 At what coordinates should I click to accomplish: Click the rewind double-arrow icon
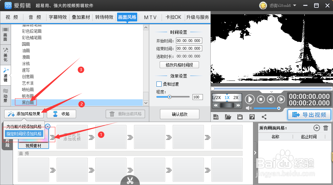click(x=216, y=105)
